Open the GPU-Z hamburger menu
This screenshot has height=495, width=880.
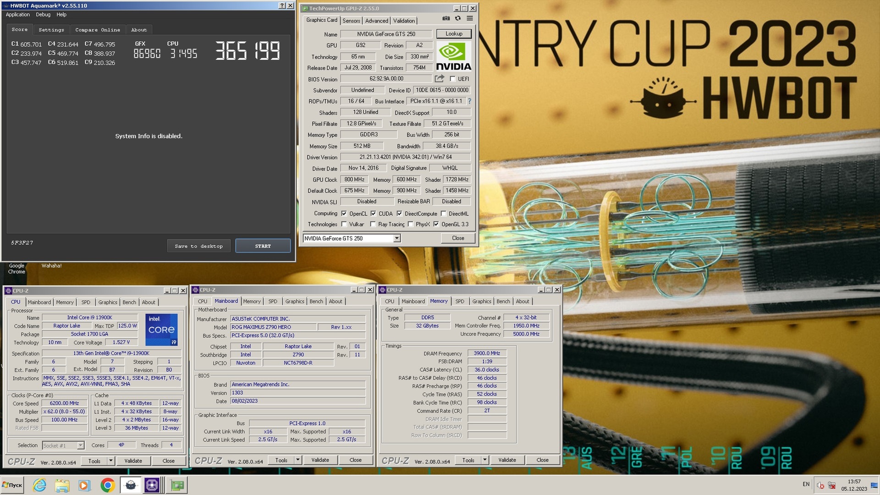coord(470,19)
